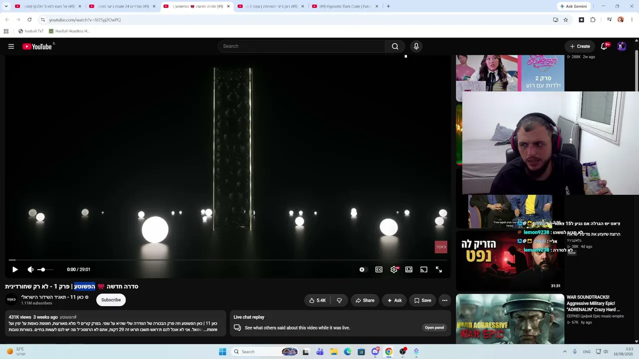Reload the current page
This screenshot has height=359, width=639.
tap(29, 20)
